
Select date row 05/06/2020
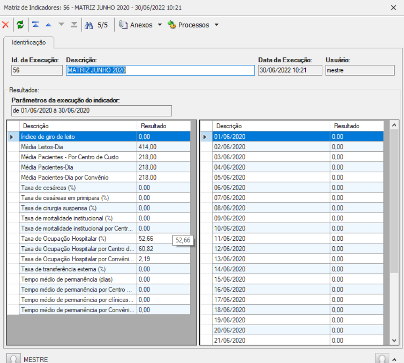pos(292,177)
